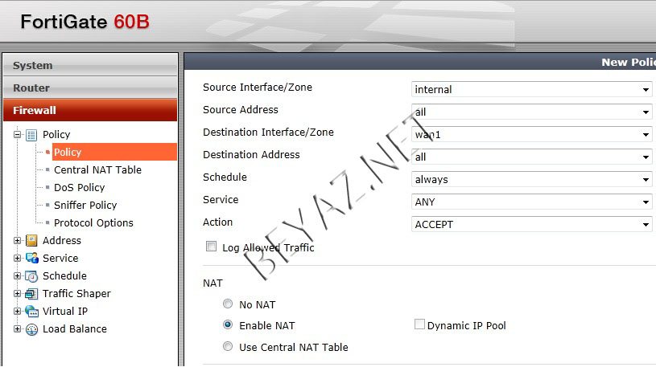656x367 pixels.
Task: Open the Source Interface/Zone dropdown
Action: click(532, 89)
